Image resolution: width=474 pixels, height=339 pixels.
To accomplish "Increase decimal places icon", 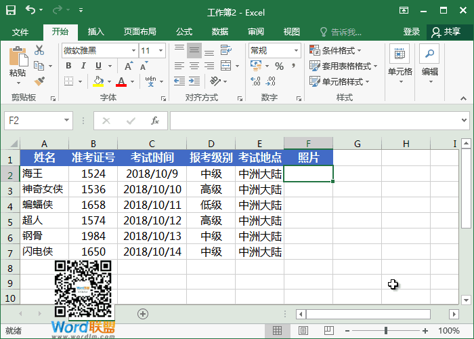I will pos(255,81).
